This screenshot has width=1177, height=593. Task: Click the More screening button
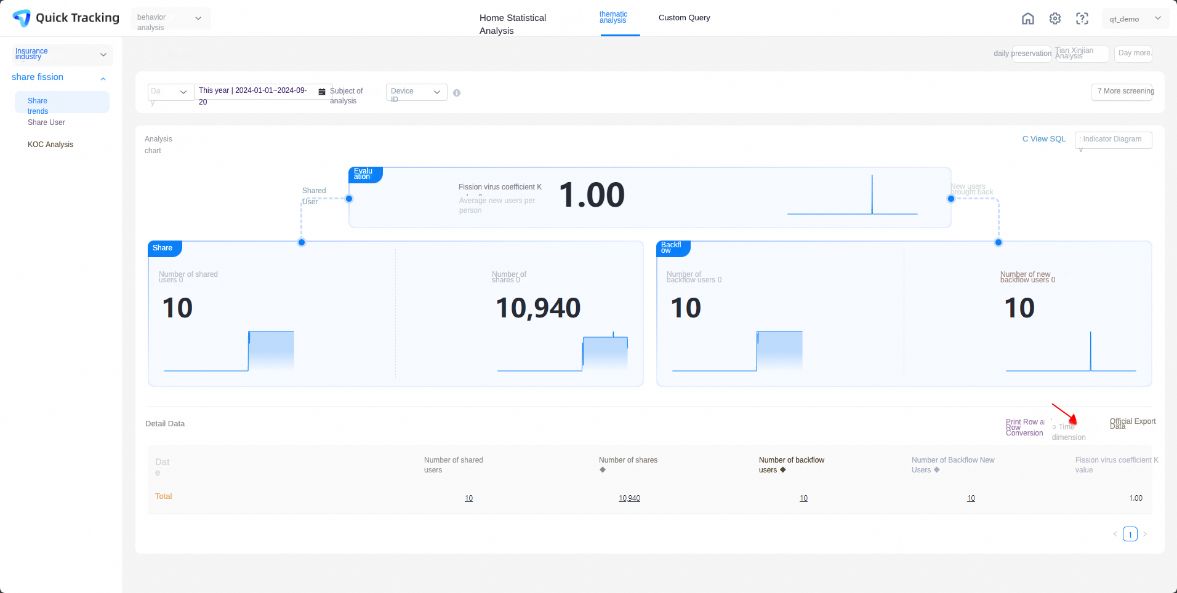[x=1122, y=92]
